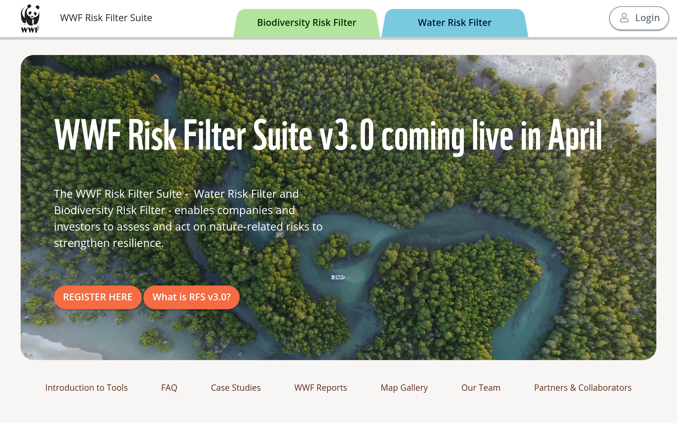Viewport: 677px width, 423px height.
Task: Go to Case Studies
Action: [236, 388]
